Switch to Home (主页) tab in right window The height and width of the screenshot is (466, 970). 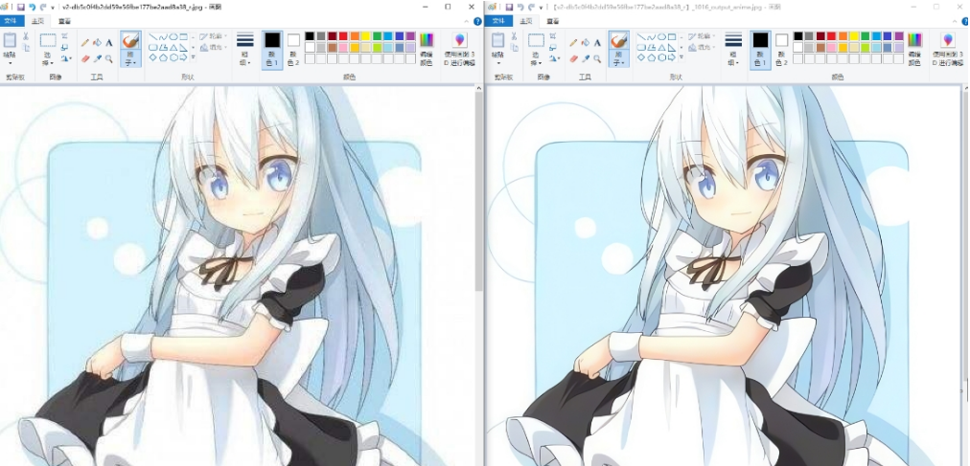click(x=526, y=21)
